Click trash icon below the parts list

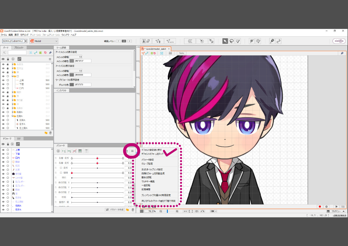click(50, 133)
